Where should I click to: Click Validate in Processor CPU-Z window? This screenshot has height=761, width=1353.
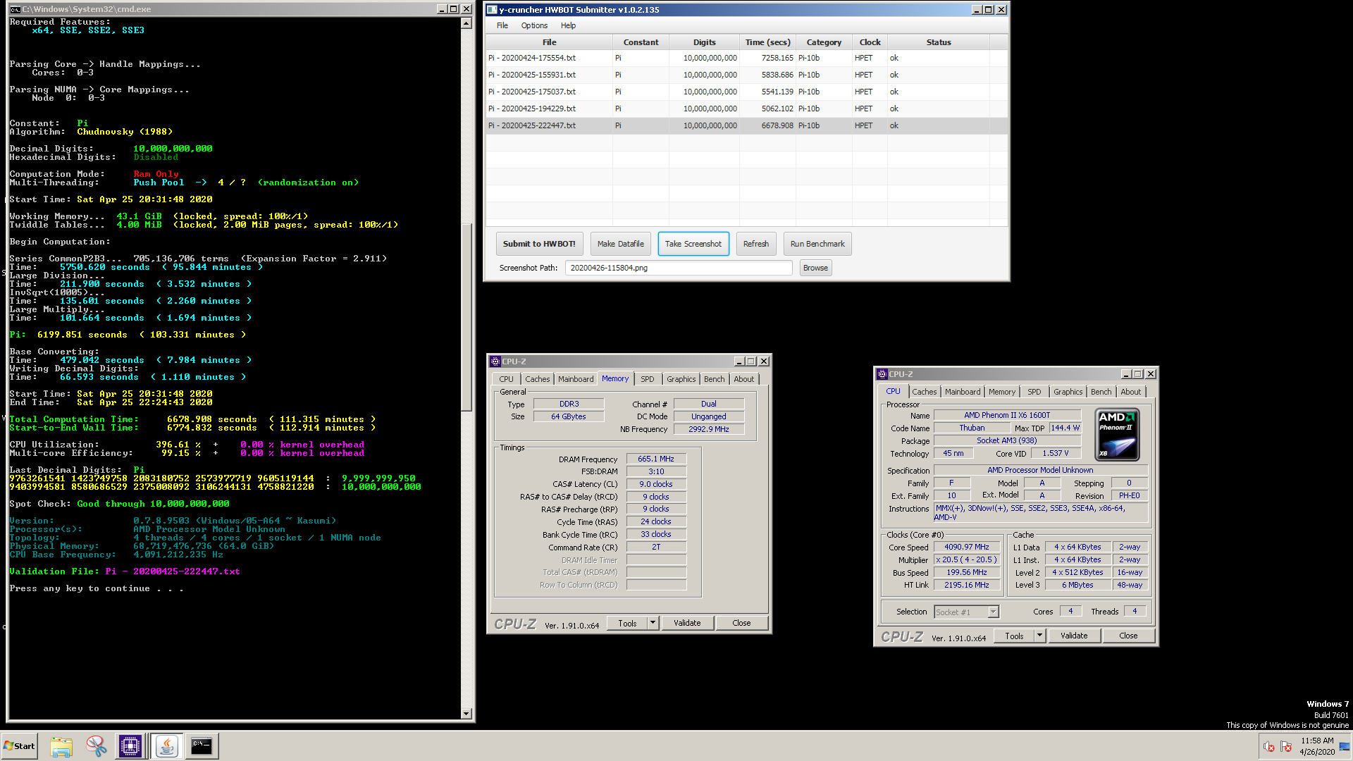1074,636
